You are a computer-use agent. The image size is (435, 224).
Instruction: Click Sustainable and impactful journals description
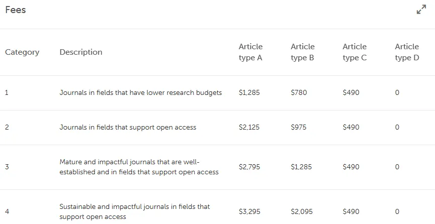135,211
